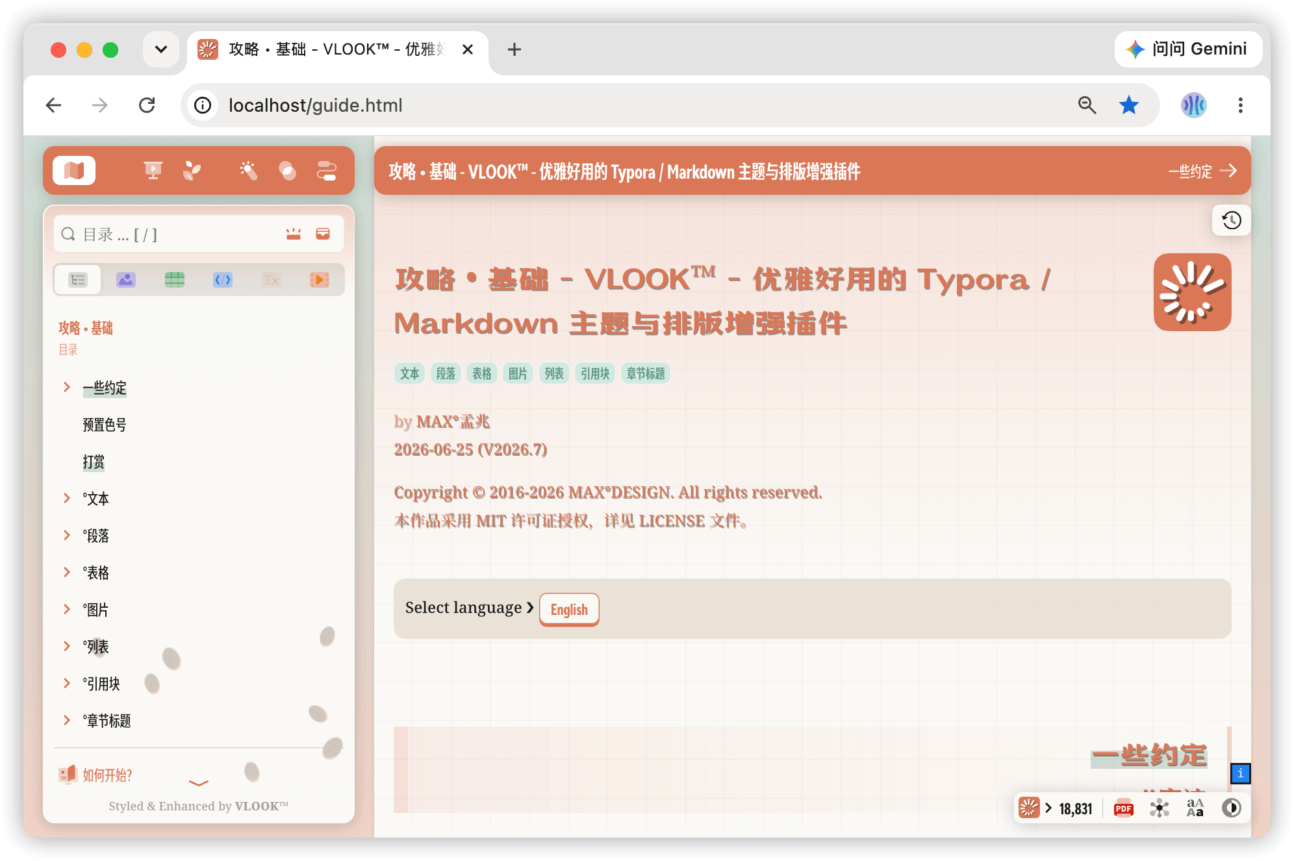Open Chrome tab search dropdown
The image size is (1294, 861).
click(161, 49)
